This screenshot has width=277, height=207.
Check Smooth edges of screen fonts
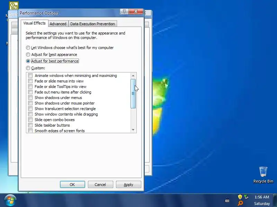click(30, 131)
